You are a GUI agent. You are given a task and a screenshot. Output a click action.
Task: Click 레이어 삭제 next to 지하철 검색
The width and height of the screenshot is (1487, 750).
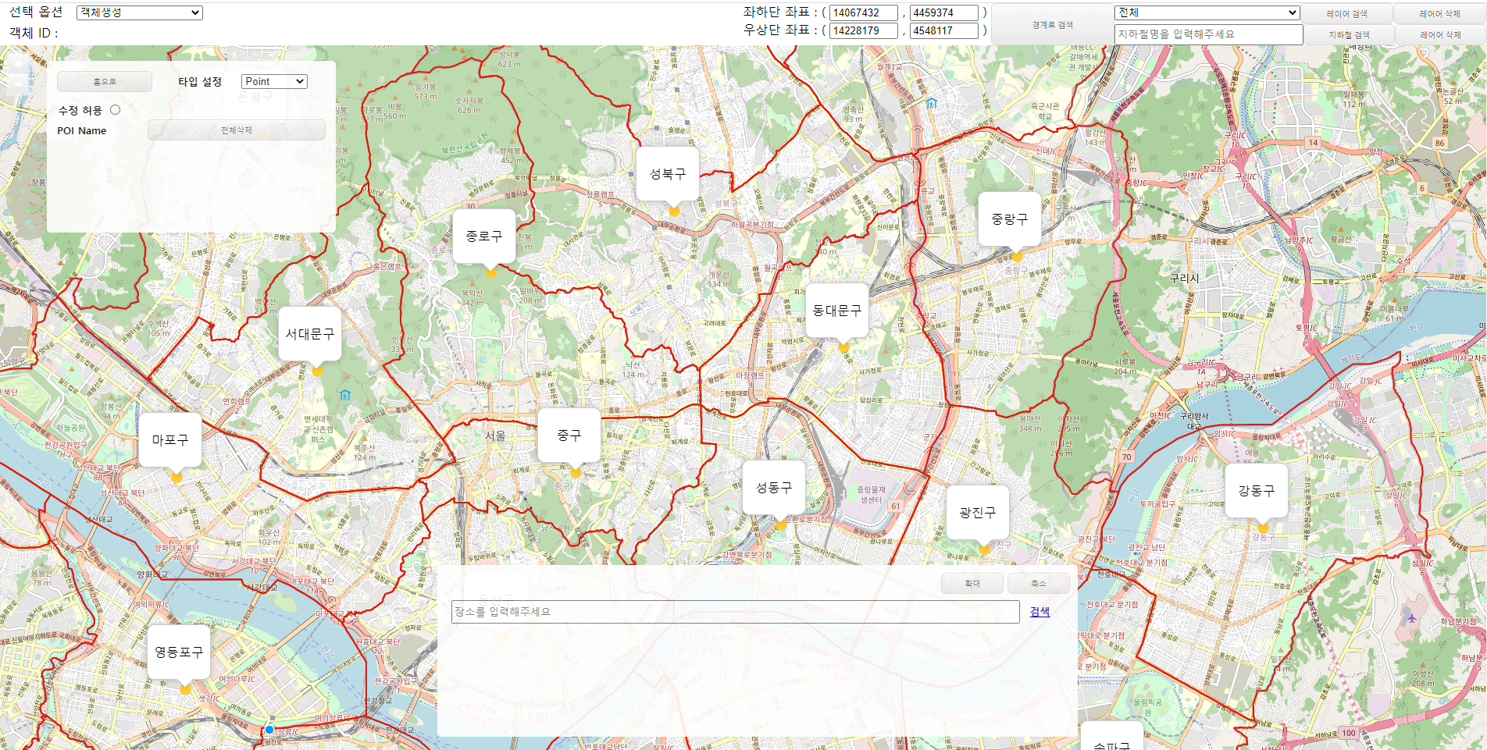(1440, 34)
